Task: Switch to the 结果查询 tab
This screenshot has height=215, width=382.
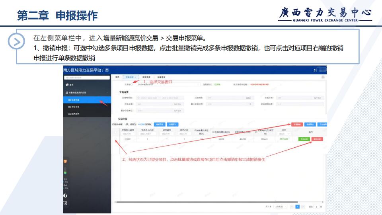Action: (161, 77)
